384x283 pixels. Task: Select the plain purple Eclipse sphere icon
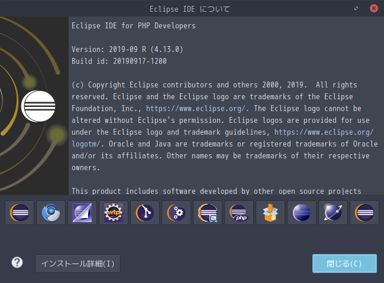[302, 213]
